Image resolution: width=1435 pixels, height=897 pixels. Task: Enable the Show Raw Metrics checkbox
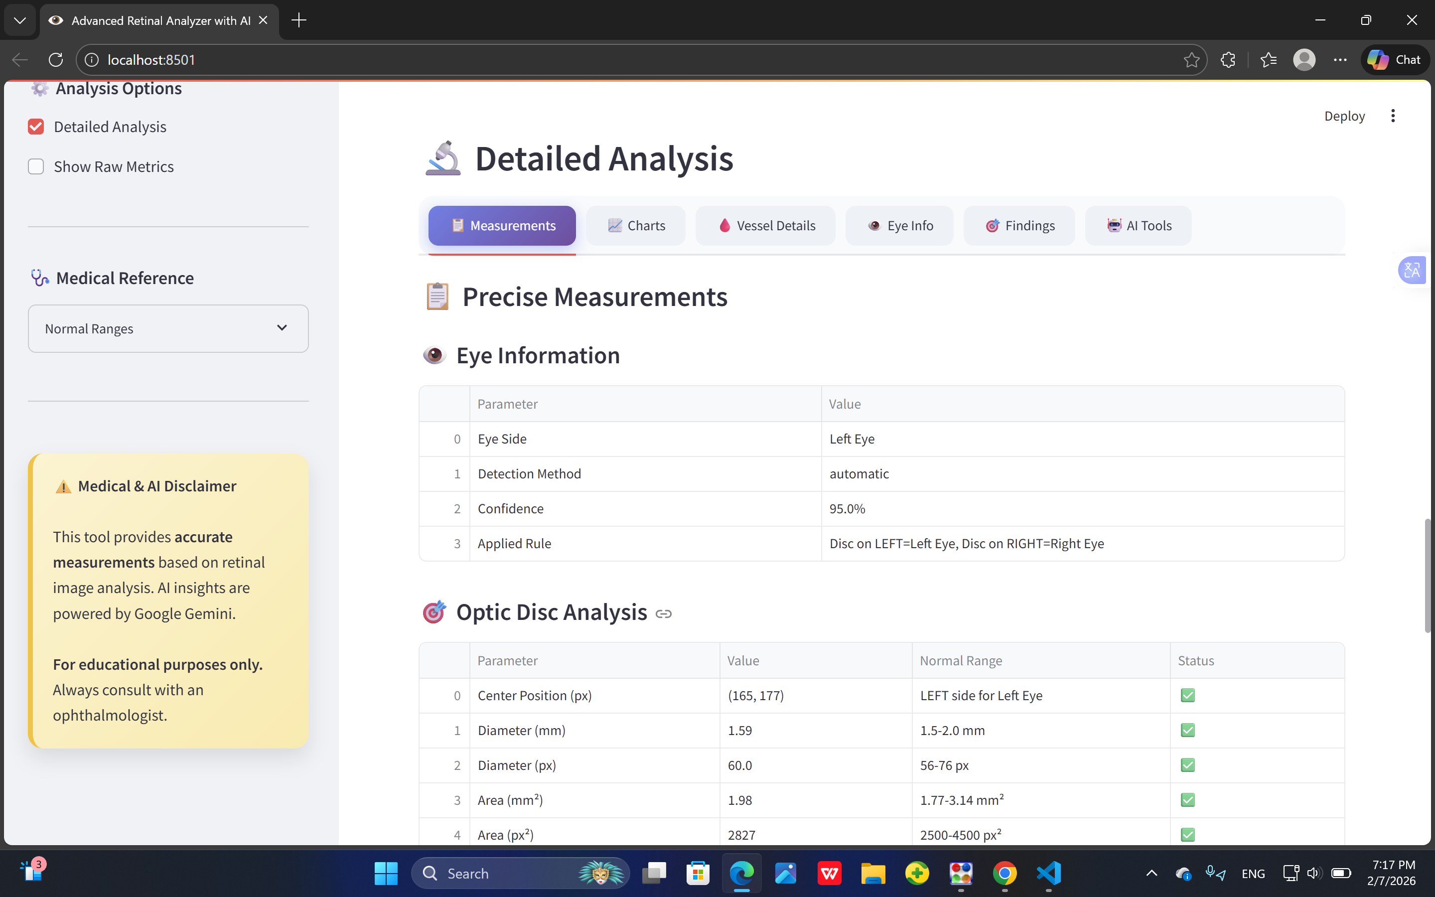[36, 167]
